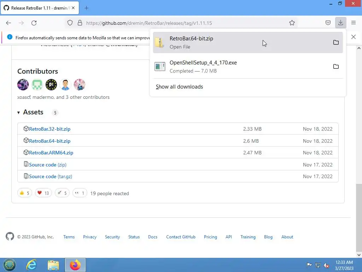Toggle the heart reaction with 13
Viewport: 362px width, 272px height.
pos(43,193)
